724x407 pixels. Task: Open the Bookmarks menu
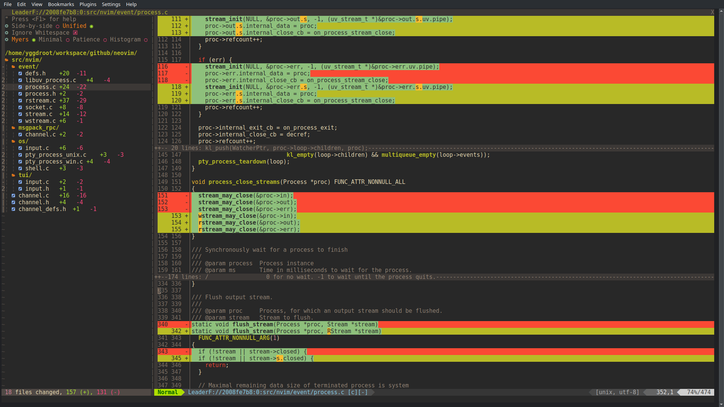point(61,4)
